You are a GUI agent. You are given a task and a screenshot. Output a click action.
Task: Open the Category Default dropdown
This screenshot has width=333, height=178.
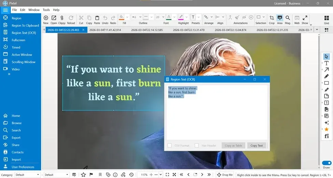click(x=27, y=175)
